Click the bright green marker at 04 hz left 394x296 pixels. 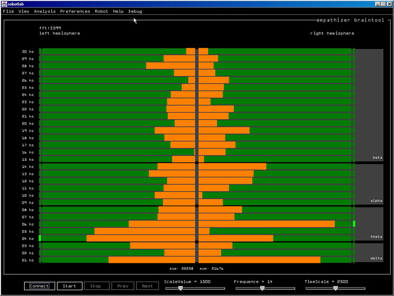[40, 238]
